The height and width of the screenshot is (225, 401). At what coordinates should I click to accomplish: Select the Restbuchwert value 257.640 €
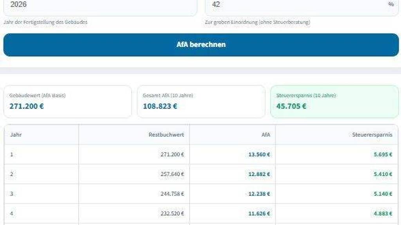click(172, 174)
